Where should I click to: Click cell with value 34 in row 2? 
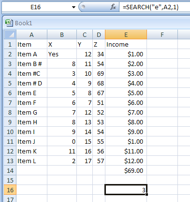[99, 54]
